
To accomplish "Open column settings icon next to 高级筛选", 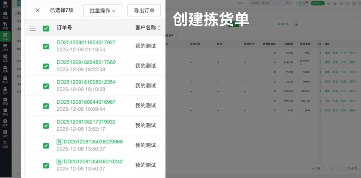I will coord(296,24).
